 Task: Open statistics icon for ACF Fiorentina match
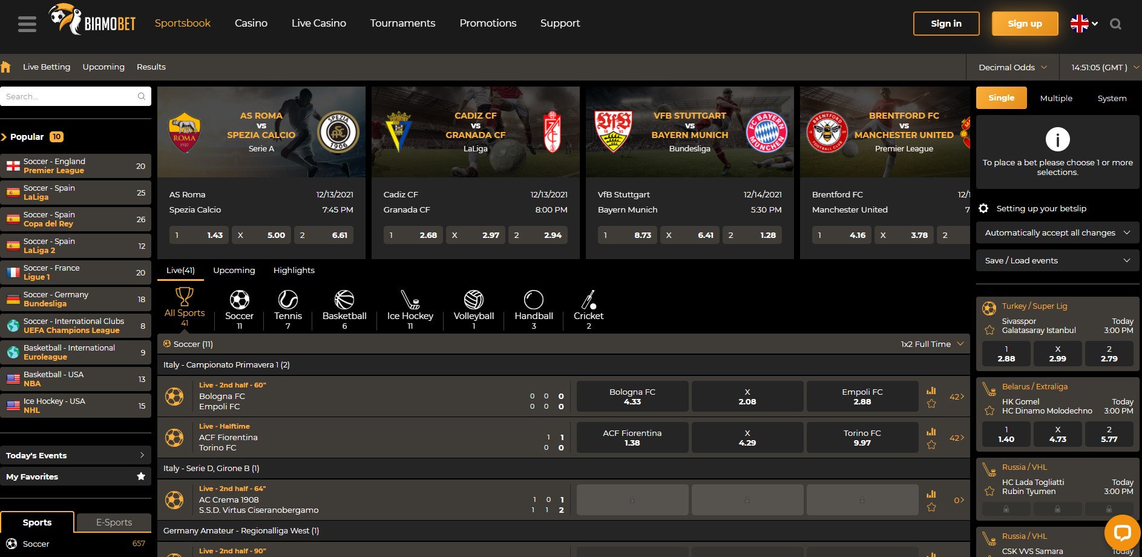931,432
